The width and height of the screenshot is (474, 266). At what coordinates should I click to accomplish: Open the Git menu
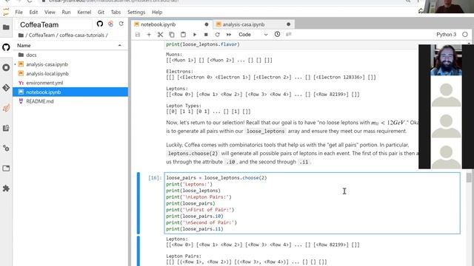[101, 12]
